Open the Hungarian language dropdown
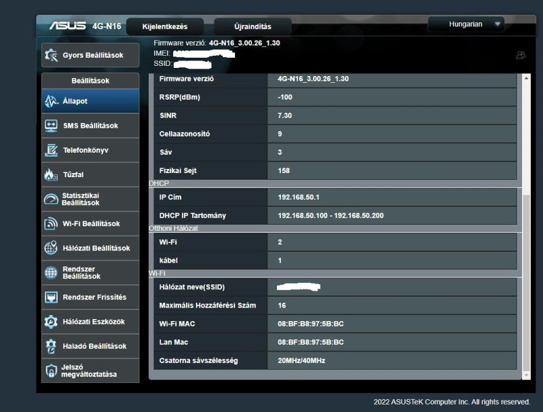 [x=466, y=24]
